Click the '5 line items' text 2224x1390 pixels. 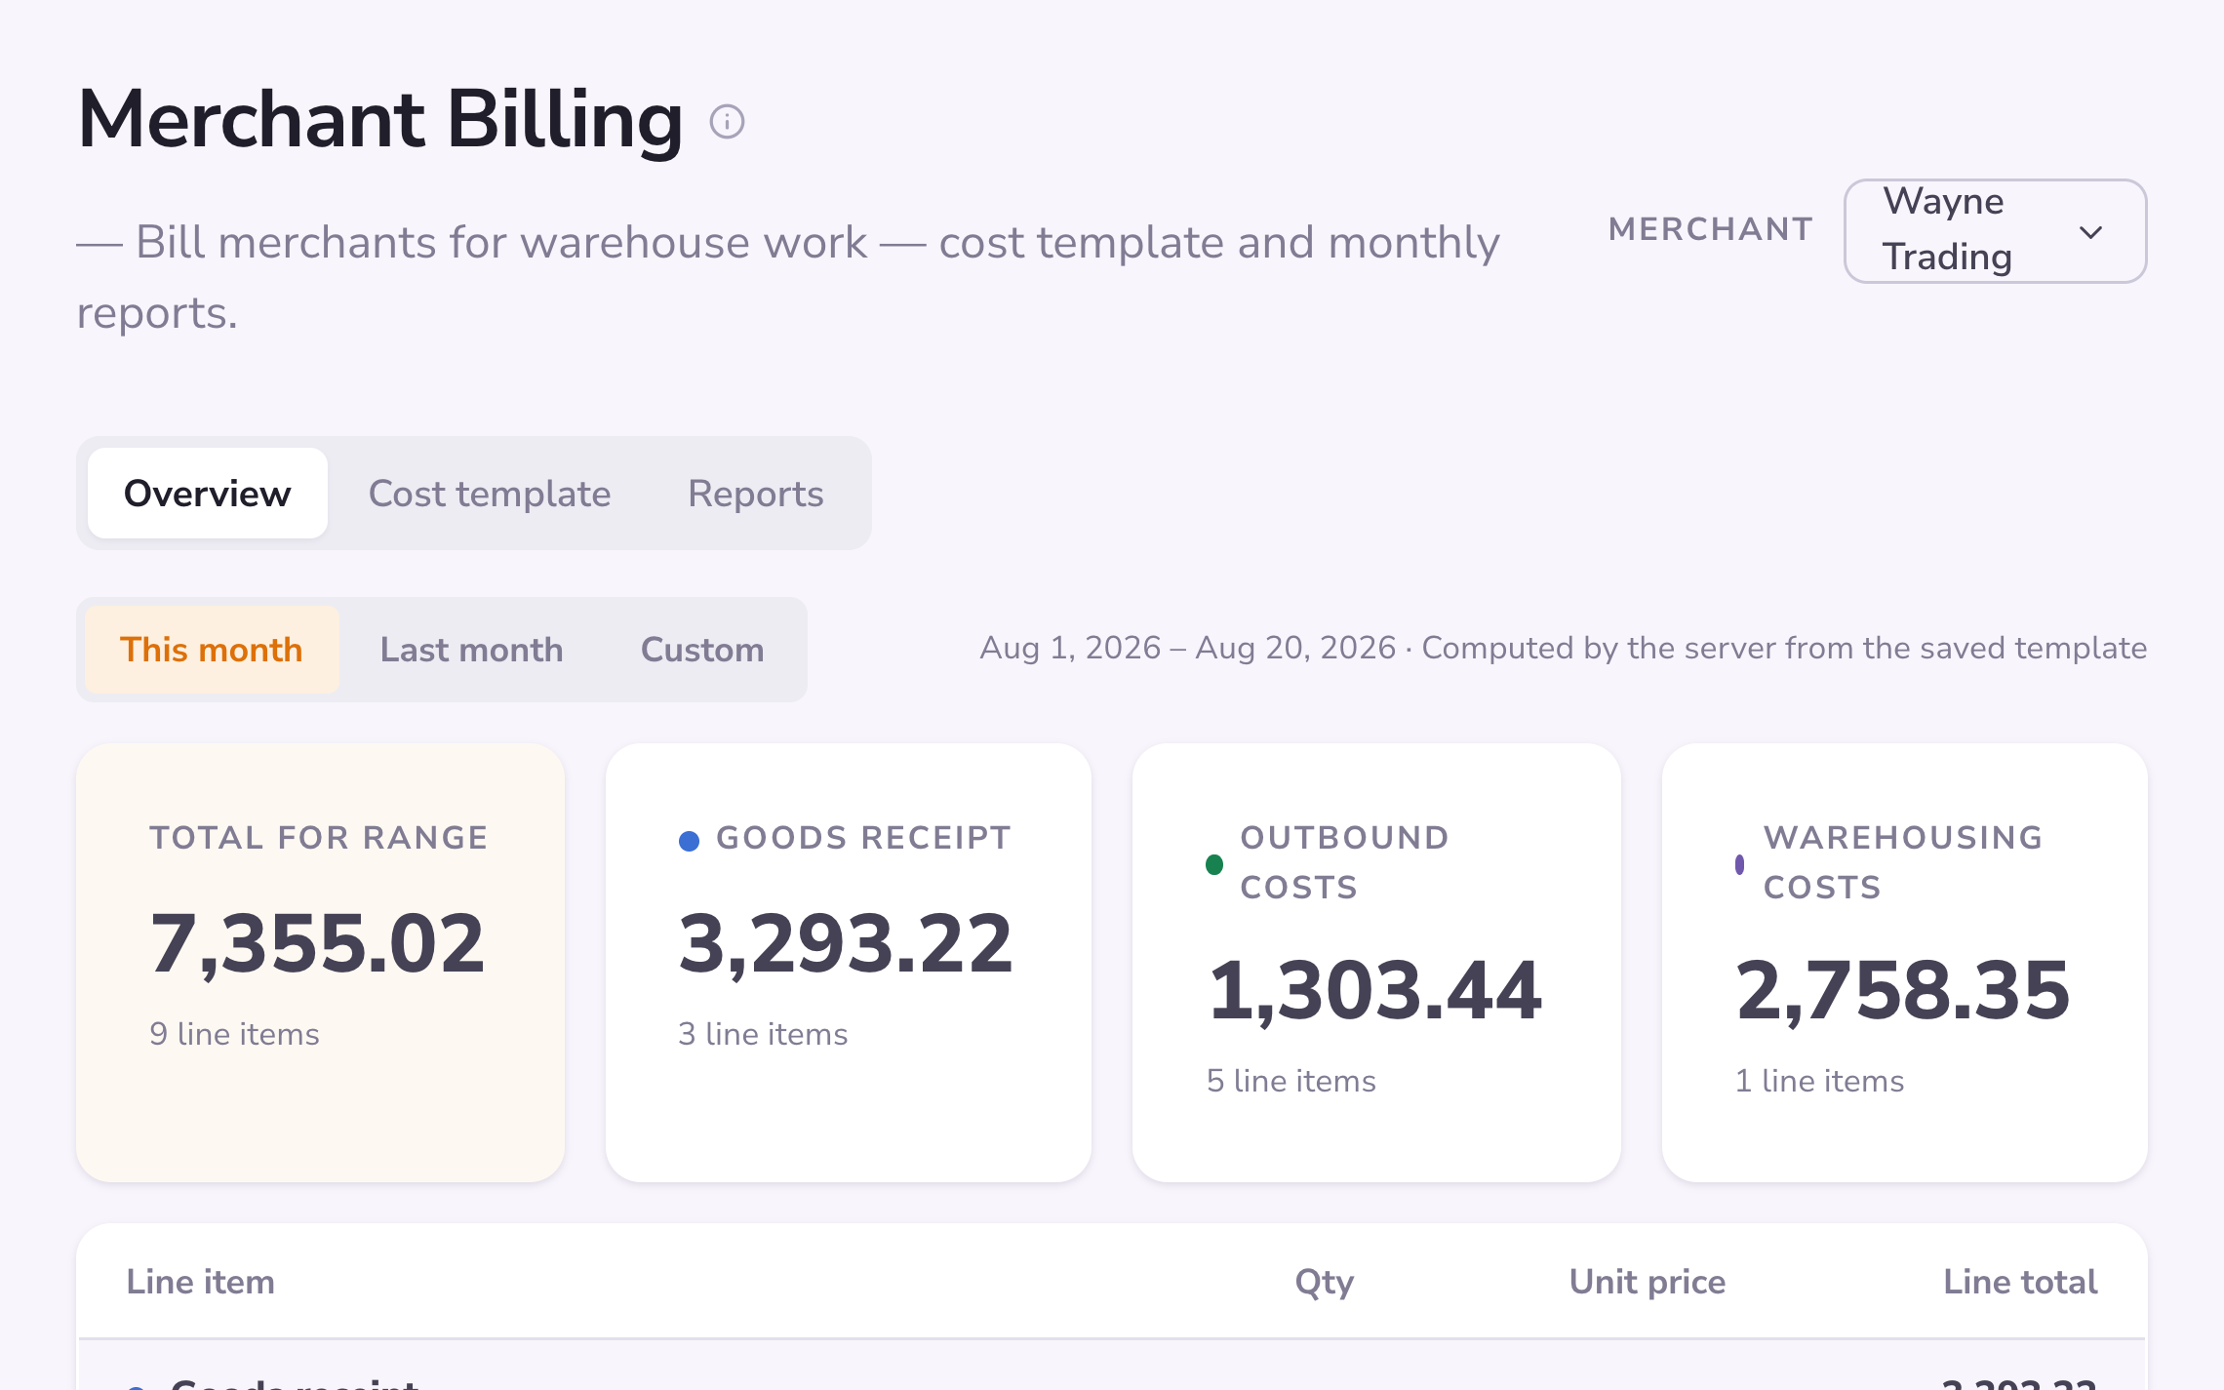[x=1291, y=1081]
